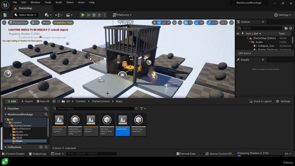Expand the Favorites section
Image resolution: width=295 pixels, height=166 pixels.
(x=6, y=109)
